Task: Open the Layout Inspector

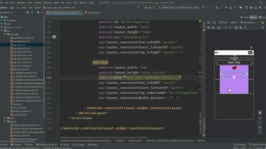Action: pyautogui.click(x=257, y=144)
